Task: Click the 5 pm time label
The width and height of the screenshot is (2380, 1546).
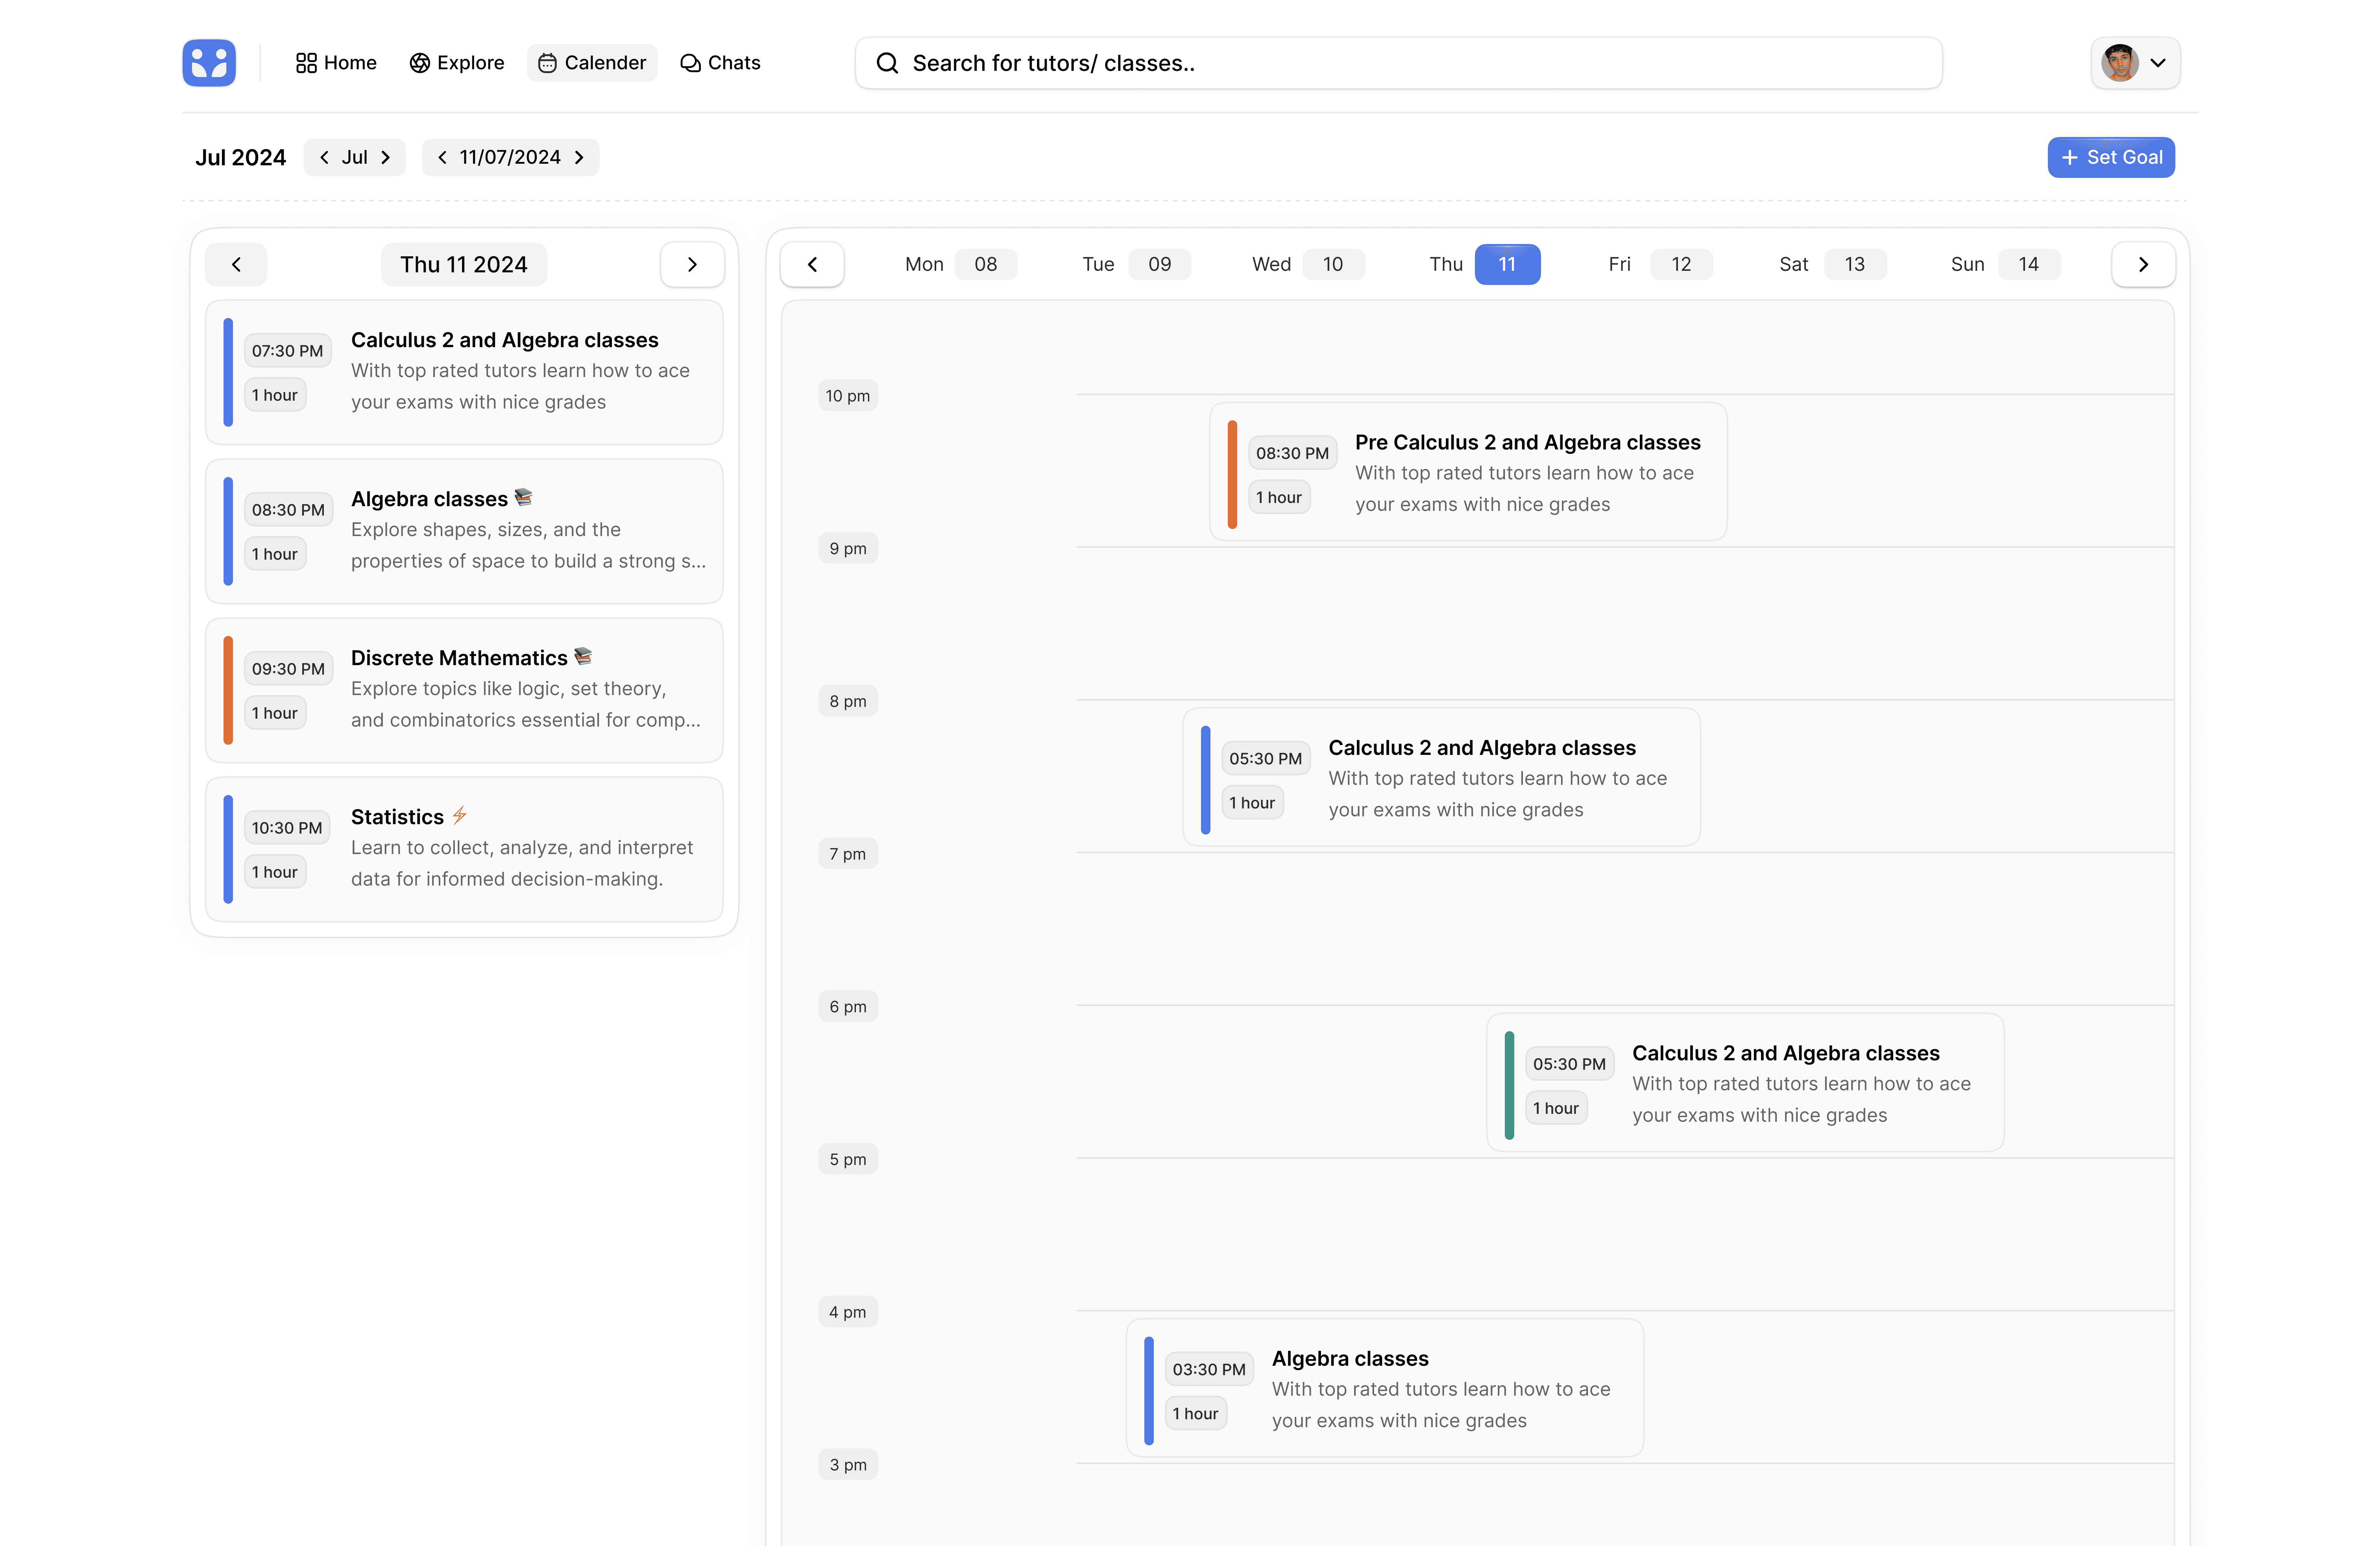Action: tap(848, 1160)
